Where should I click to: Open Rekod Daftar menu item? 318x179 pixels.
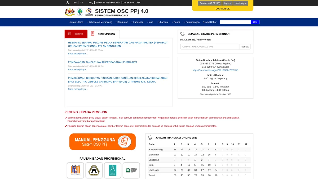click(210, 22)
